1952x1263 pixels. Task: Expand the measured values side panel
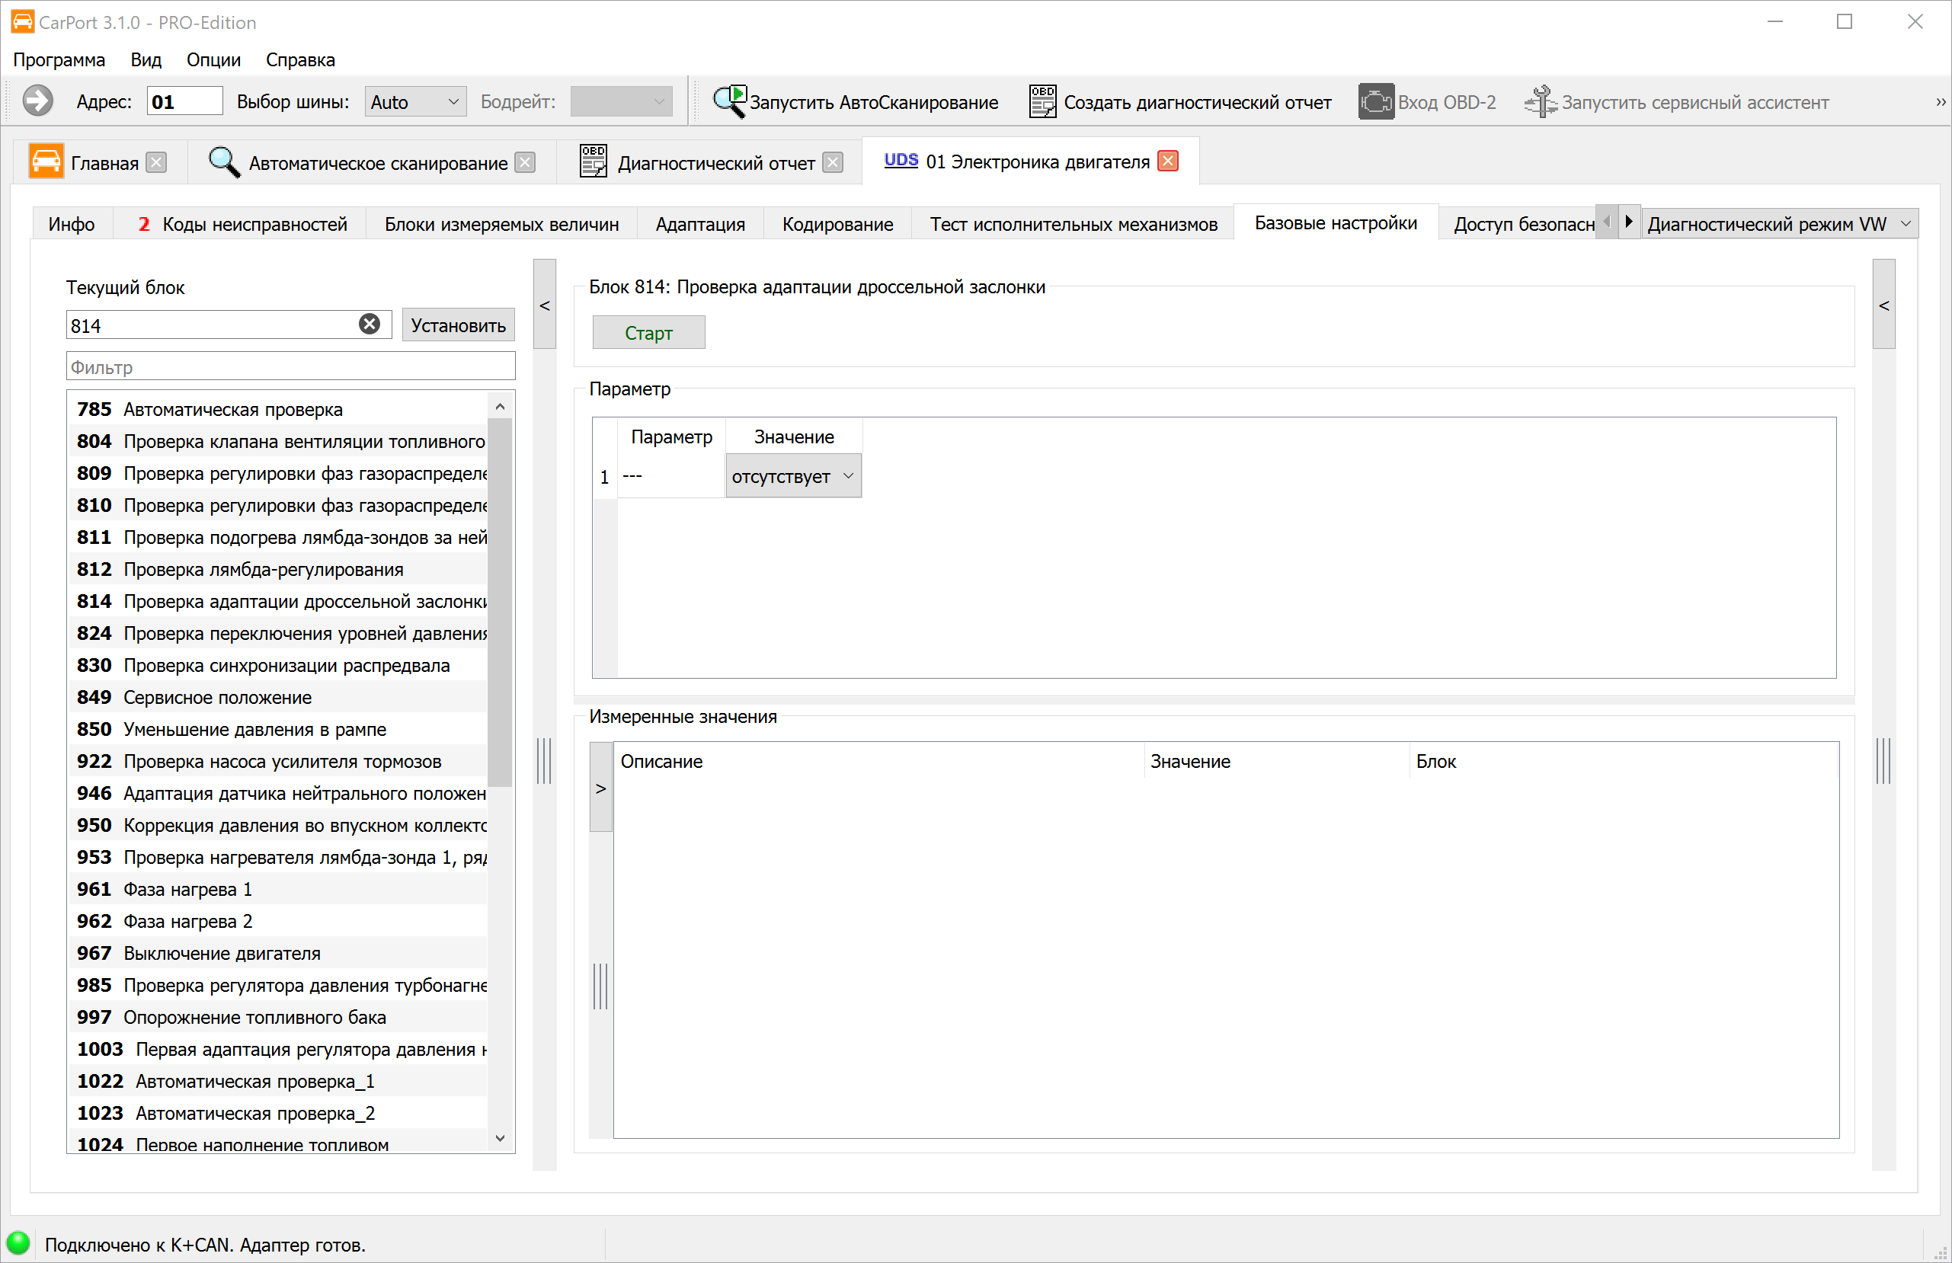tap(601, 788)
